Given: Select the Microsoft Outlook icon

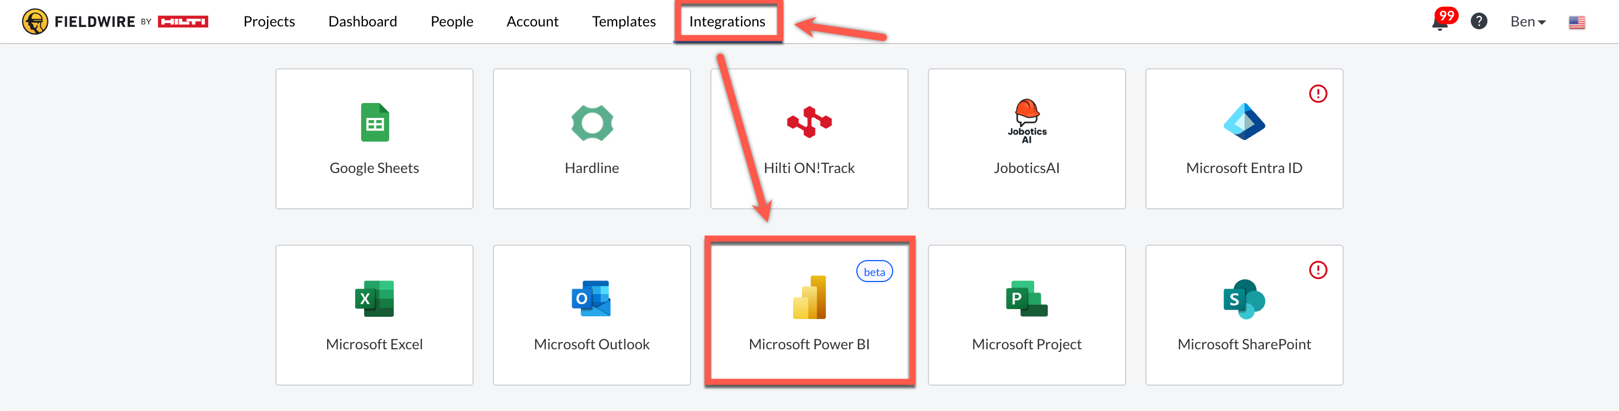Looking at the screenshot, I should pyautogui.click(x=591, y=299).
